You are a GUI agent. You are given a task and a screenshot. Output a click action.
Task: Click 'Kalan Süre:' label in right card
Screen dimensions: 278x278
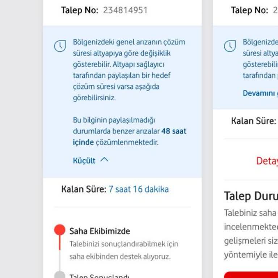254,121
